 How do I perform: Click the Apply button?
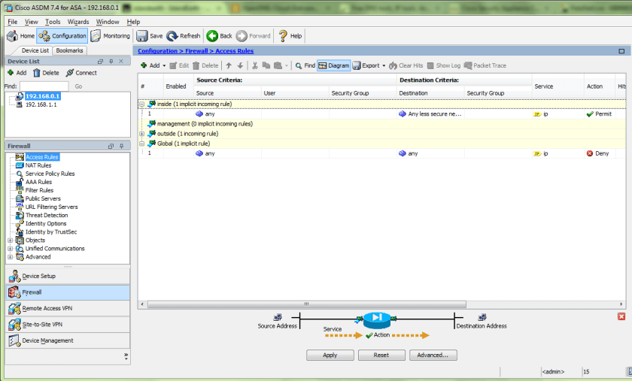pyautogui.click(x=330, y=355)
